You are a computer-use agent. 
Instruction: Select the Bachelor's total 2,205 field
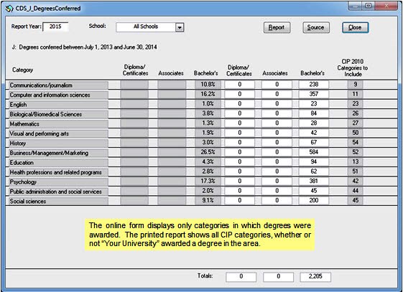click(315, 277)
